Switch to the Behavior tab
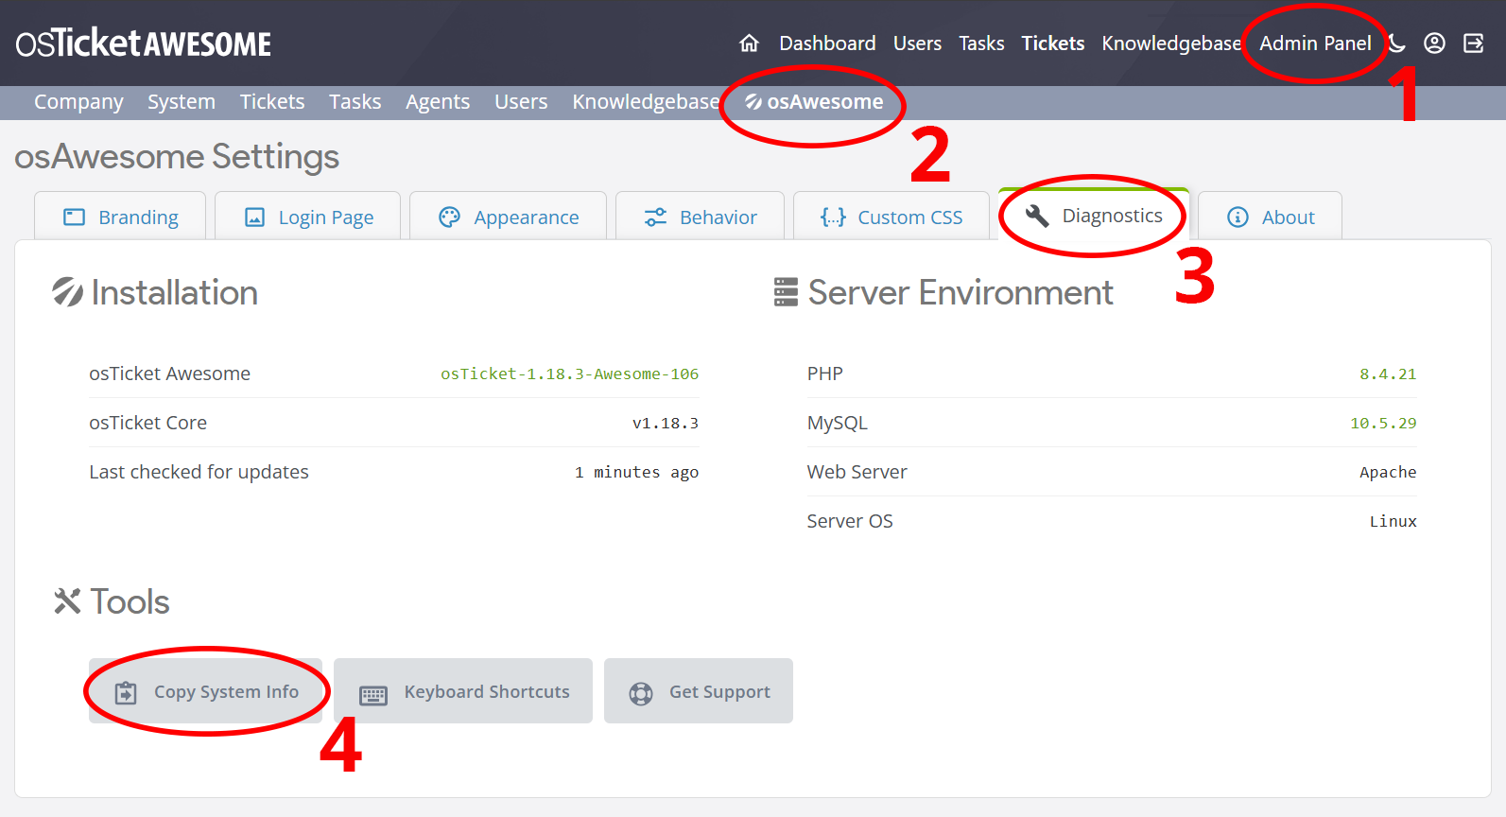The height and width of the screenshot is (817, 1506). pos(700,217)
